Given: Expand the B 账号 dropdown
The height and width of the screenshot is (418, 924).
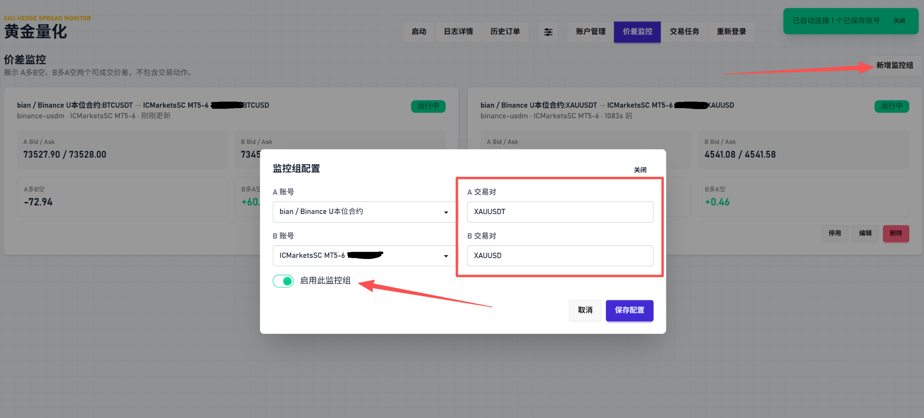Looking at the screenshot, I should click(364, 255).
